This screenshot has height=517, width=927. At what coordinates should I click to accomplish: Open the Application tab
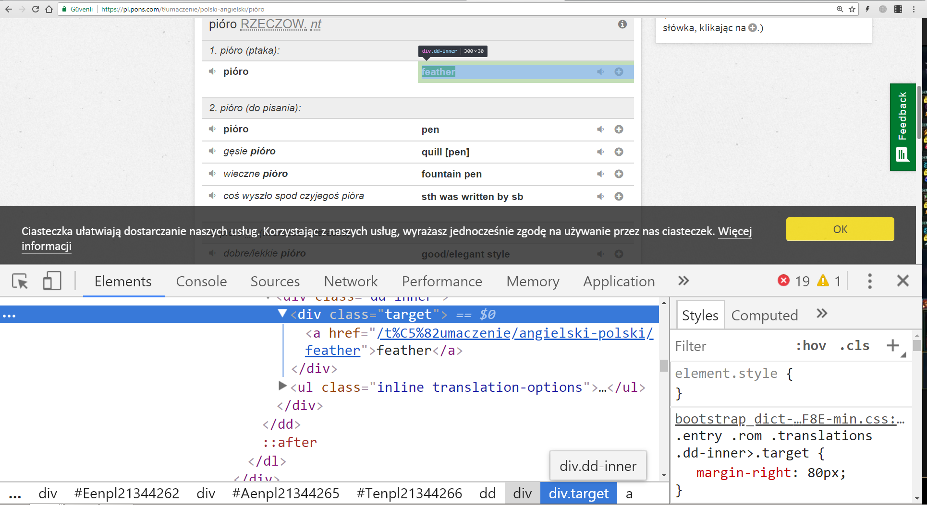[x=619, y=282]
